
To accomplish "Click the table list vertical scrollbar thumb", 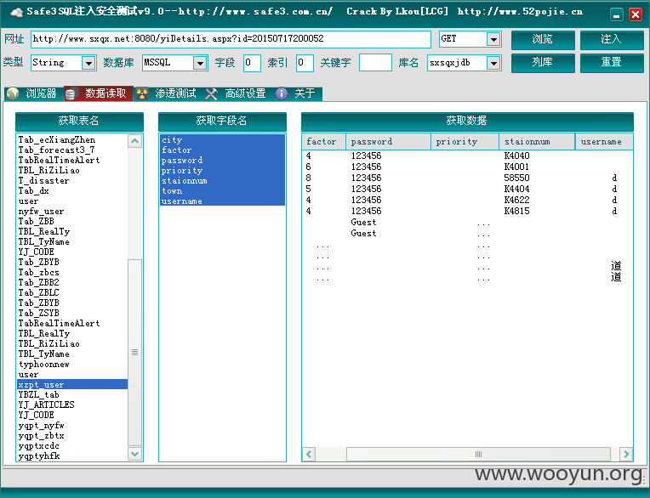I will coord(134,353).
